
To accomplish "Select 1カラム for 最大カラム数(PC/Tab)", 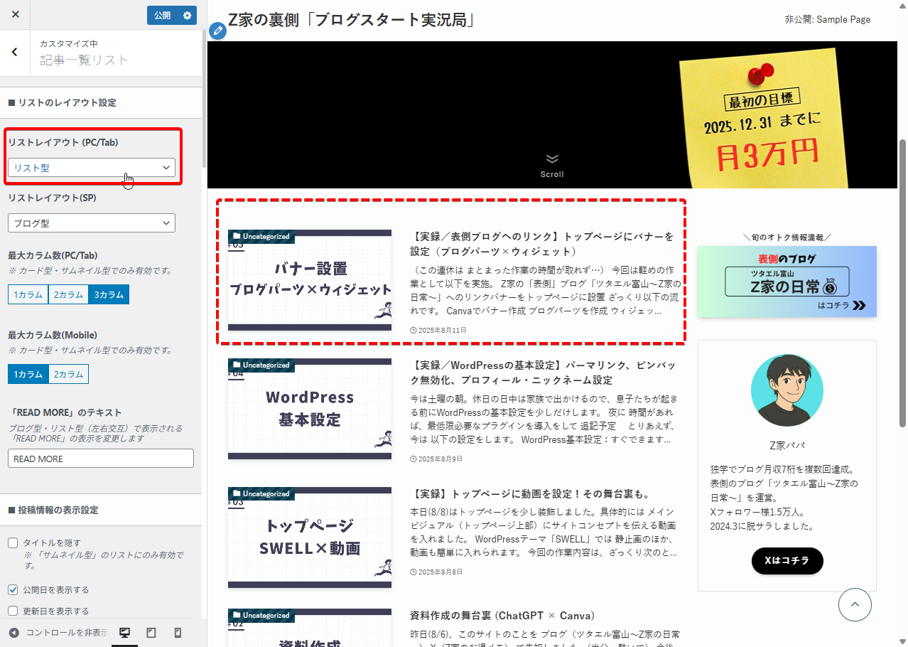I will click(x=28, y=295).
